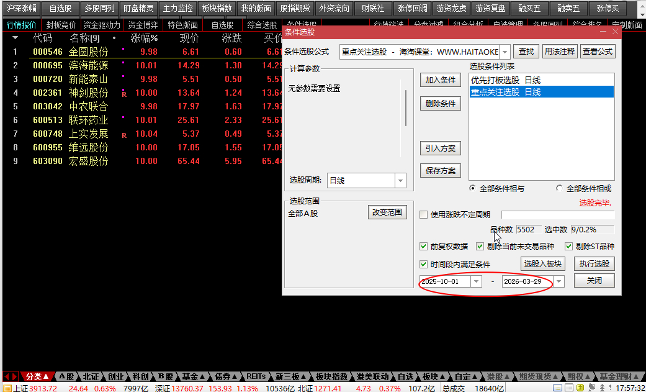Open the 科创 tab in bottom bar

(x=140, y=376)
